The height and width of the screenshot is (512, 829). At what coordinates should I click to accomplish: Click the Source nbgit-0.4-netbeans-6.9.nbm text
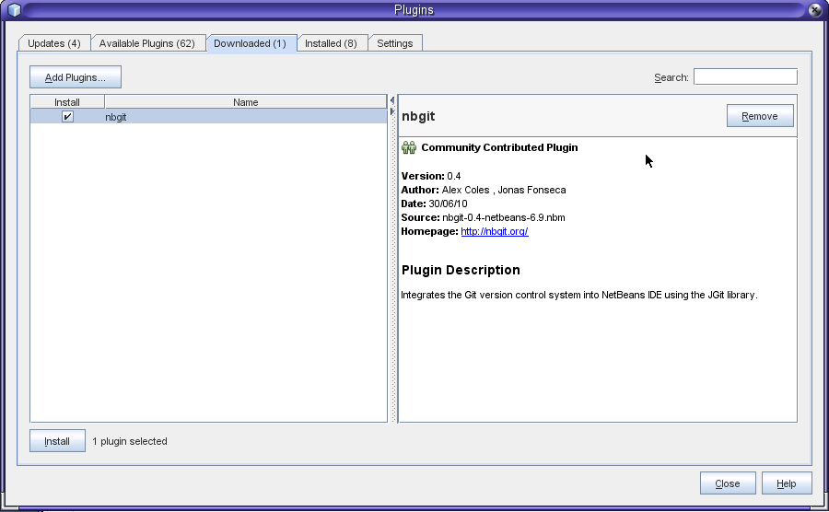[483, 217]
